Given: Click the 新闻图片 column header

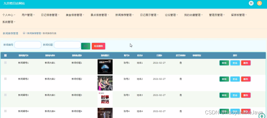Looking at the screenshot, I should point(105,55).
